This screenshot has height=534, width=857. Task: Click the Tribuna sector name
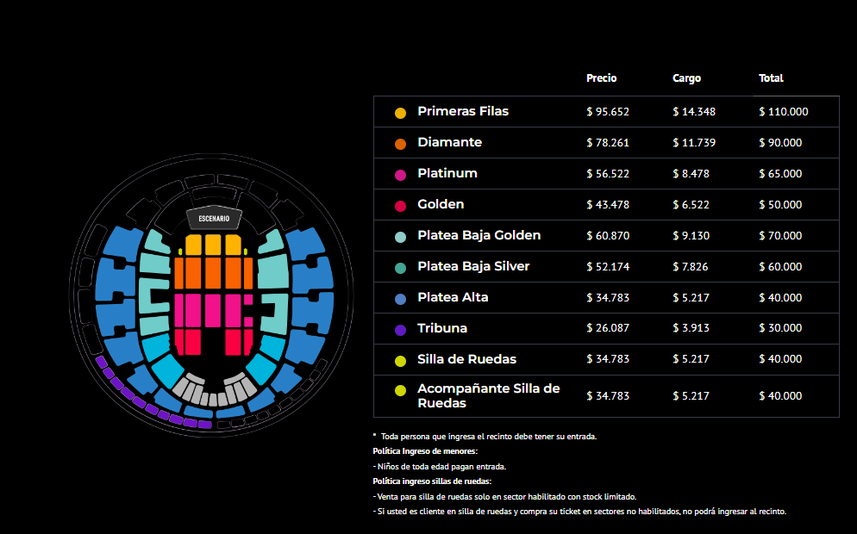click(445, 328)
